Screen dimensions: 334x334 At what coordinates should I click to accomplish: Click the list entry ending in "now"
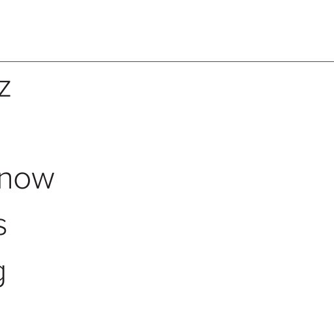pyautogui.click(x=27, y=180)
